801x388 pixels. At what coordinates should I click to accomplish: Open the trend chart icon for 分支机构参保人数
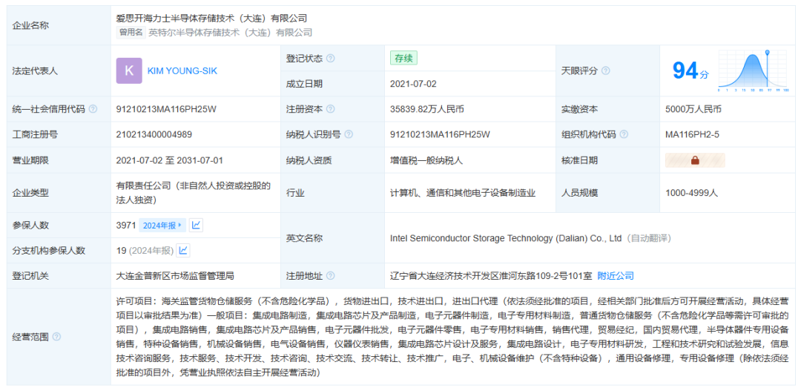[x=183, y=251]
